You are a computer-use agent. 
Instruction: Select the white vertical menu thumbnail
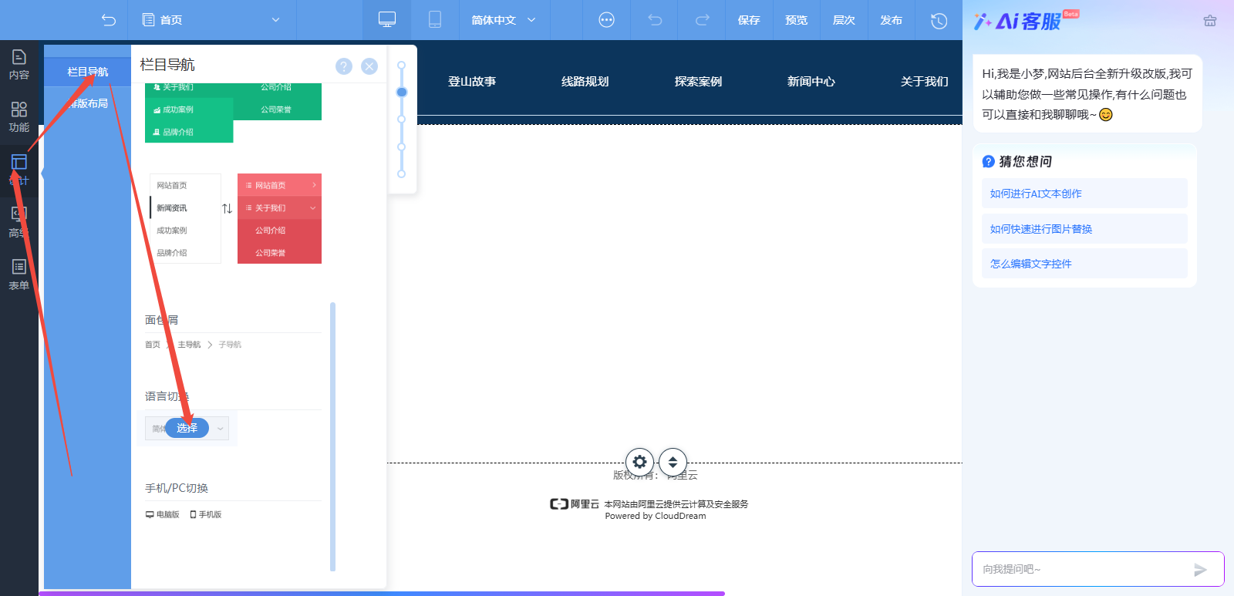(185, 219)
